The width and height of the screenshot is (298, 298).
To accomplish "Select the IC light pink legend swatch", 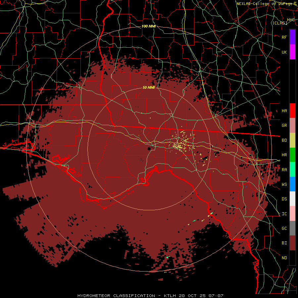I will coord(292,214).
